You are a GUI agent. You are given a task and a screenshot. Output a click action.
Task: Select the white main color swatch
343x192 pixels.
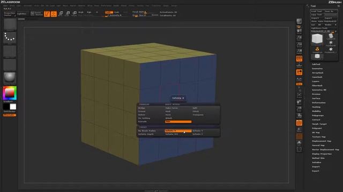click(13, 107)
